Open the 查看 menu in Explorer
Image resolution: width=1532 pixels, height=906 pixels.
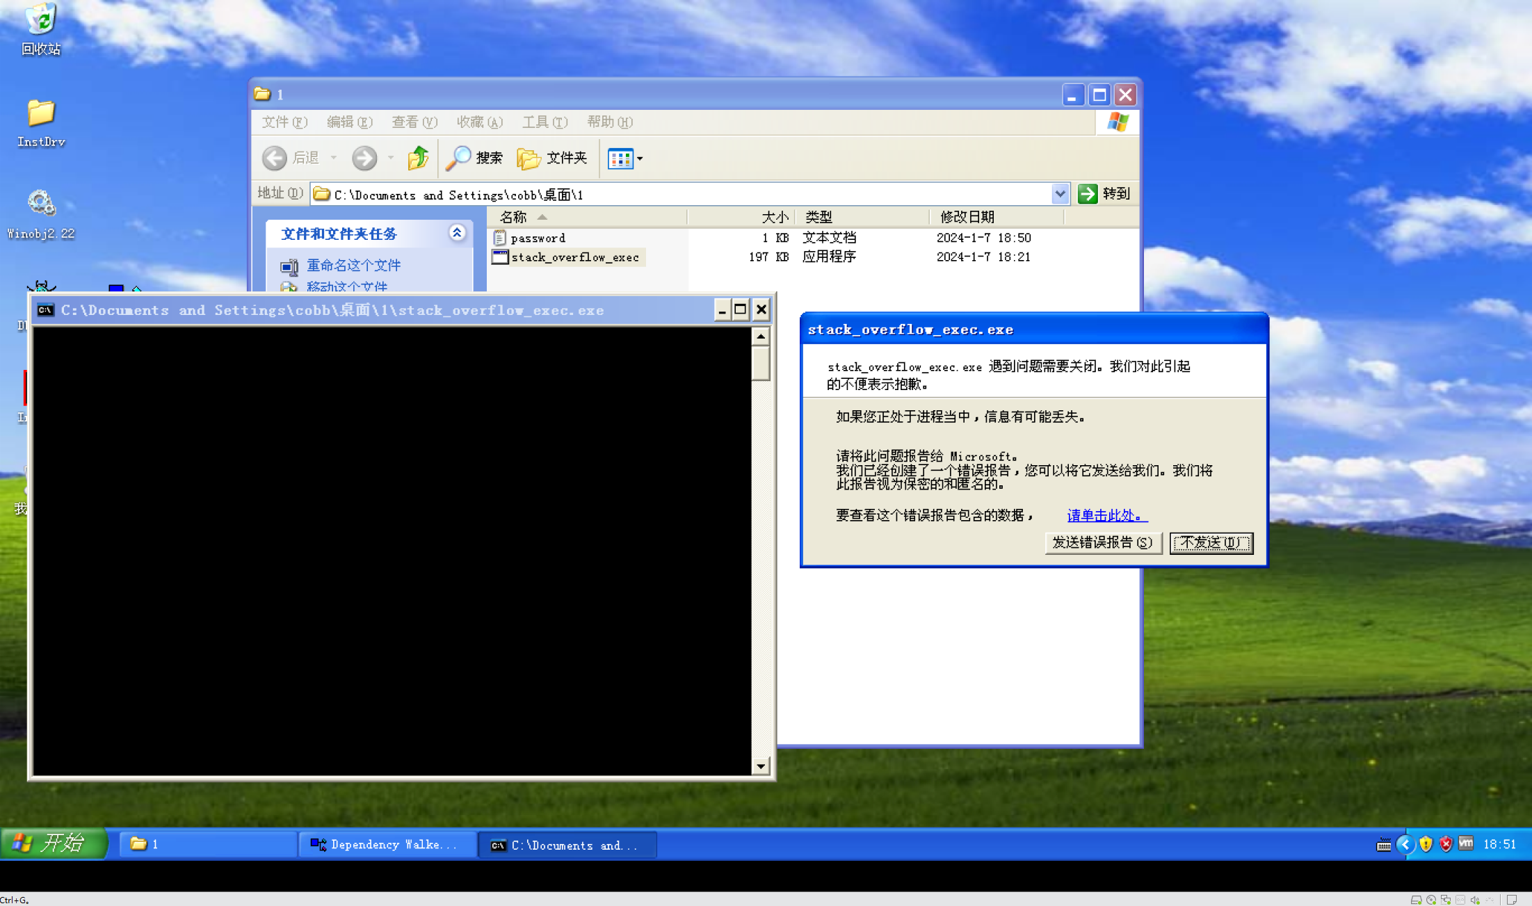pyautogui.click(x=414, y=122)
